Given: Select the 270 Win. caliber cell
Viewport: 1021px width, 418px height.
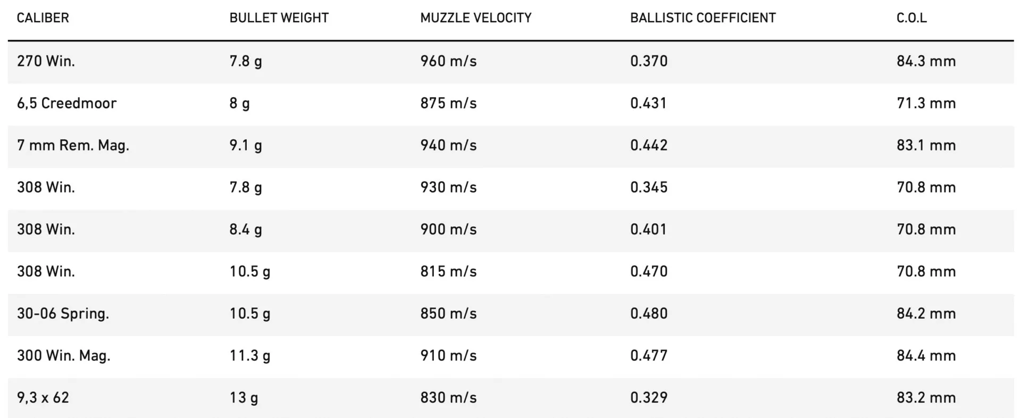Looking at the screenshot, I should (x=46, y=61).
